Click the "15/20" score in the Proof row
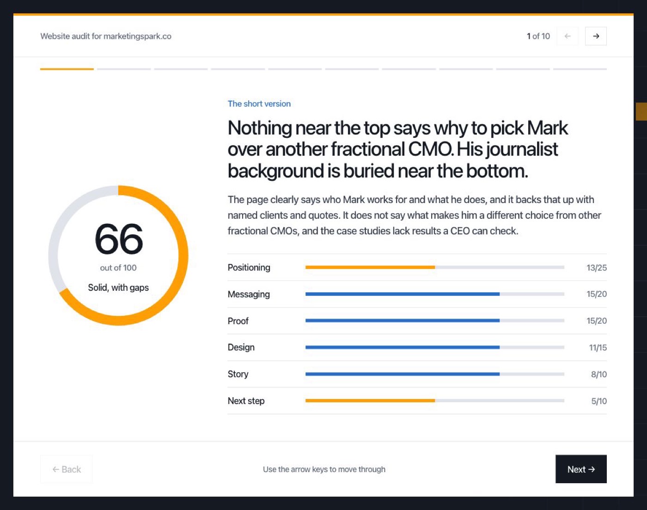Viewport: 647px width, 510px height. point(597,321)
